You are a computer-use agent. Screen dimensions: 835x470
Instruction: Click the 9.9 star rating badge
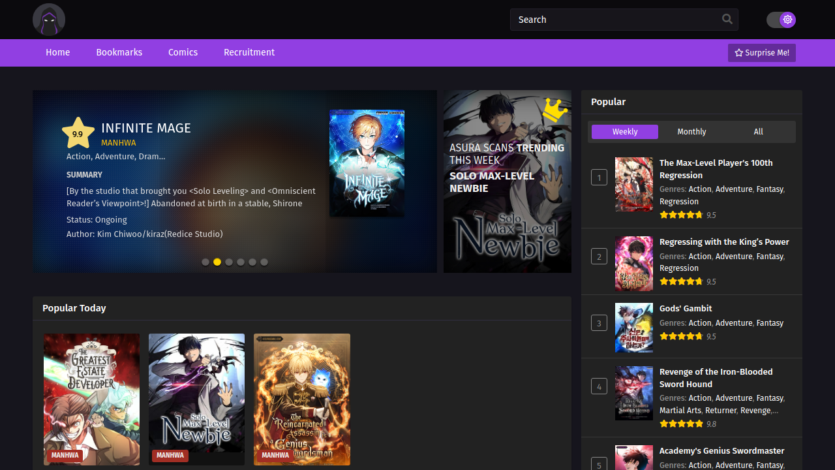(x=78, y=133)
